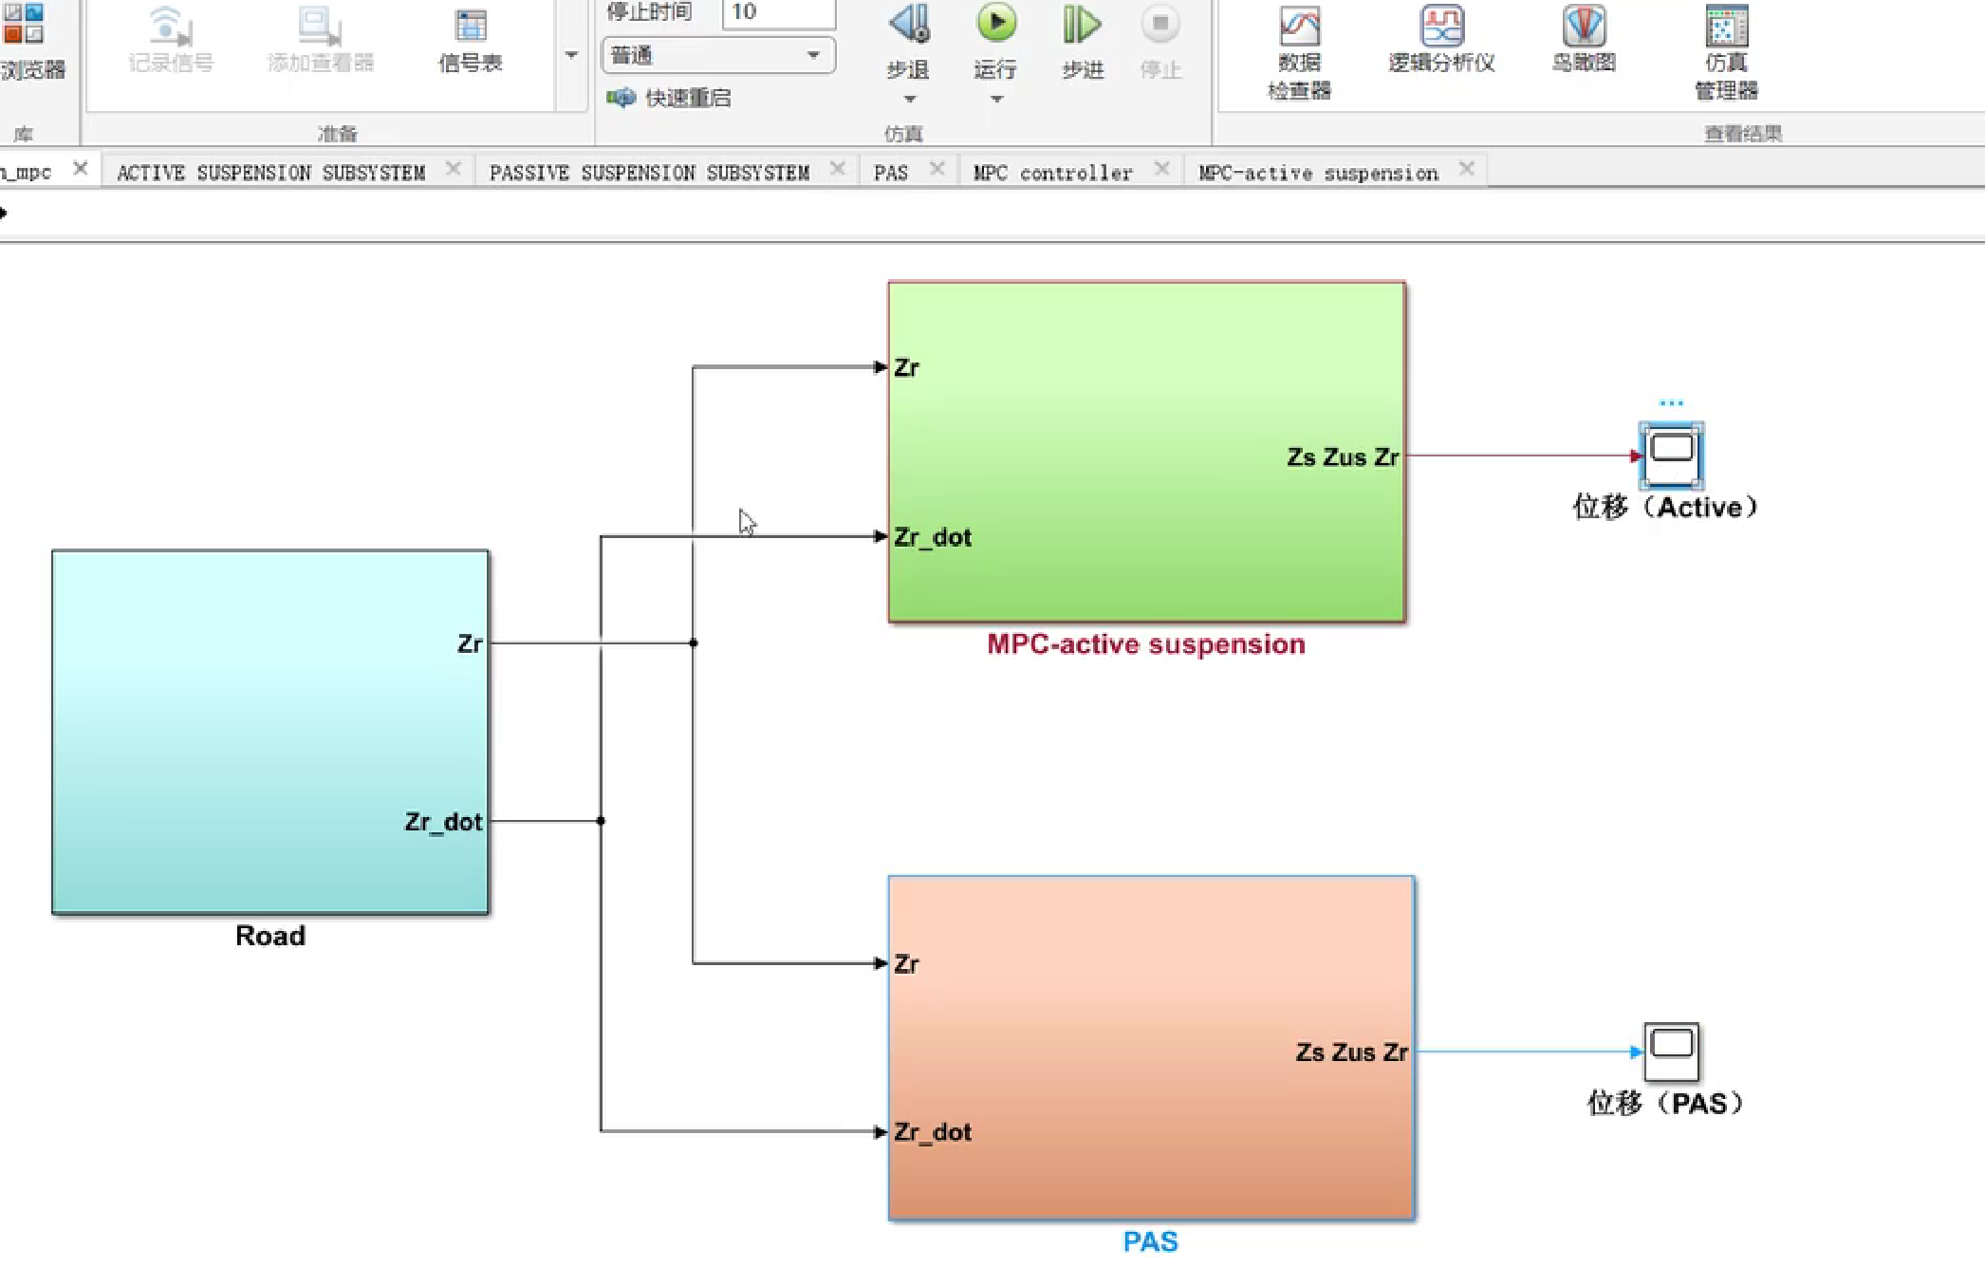
Task: Expand the Step Back dropdown arrow
Action: 909,100
